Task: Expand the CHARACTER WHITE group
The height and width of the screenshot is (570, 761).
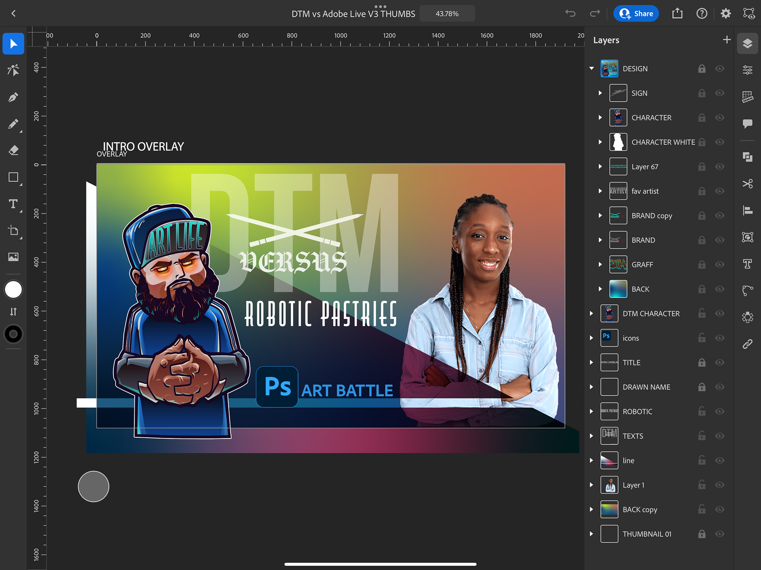Action: (600, 142)
